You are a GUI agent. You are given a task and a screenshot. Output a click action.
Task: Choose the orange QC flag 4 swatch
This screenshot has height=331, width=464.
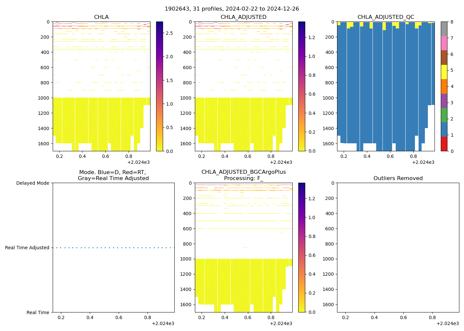click(444, 86)
